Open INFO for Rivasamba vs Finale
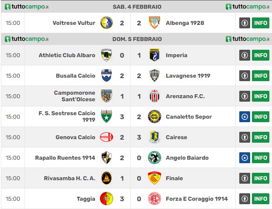The width and height of the screenshot is (272, 209). click(x=261, y=178)
